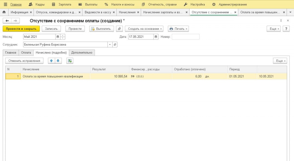Screen dimensions: 294x161
Task: Click the help question mark button
Action: [286, 29]
